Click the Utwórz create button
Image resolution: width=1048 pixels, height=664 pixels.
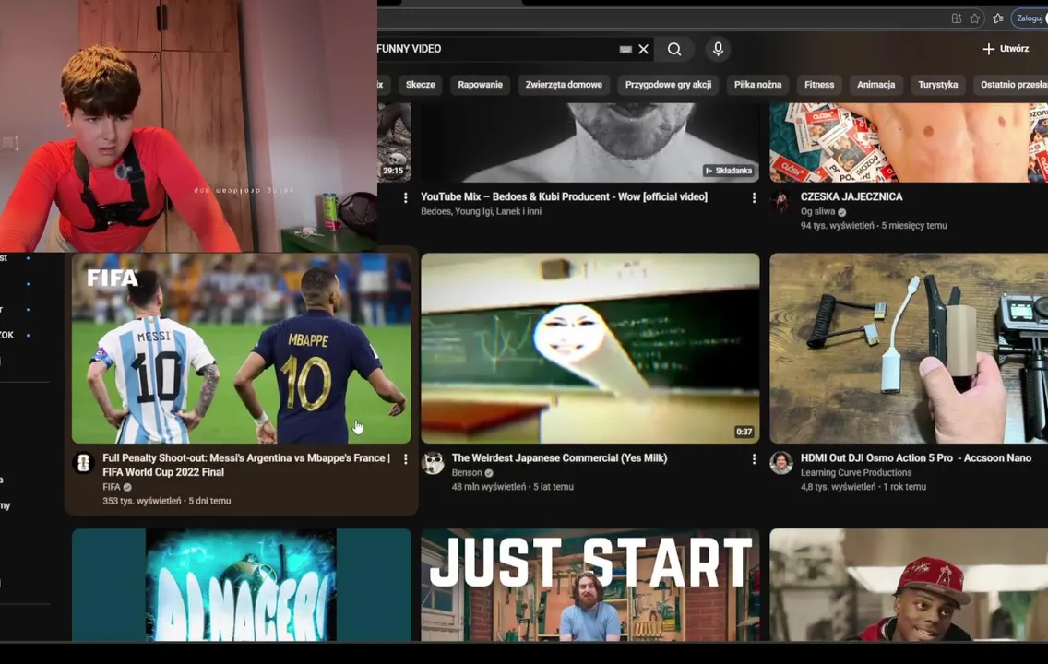click(x=1006, y=49)
